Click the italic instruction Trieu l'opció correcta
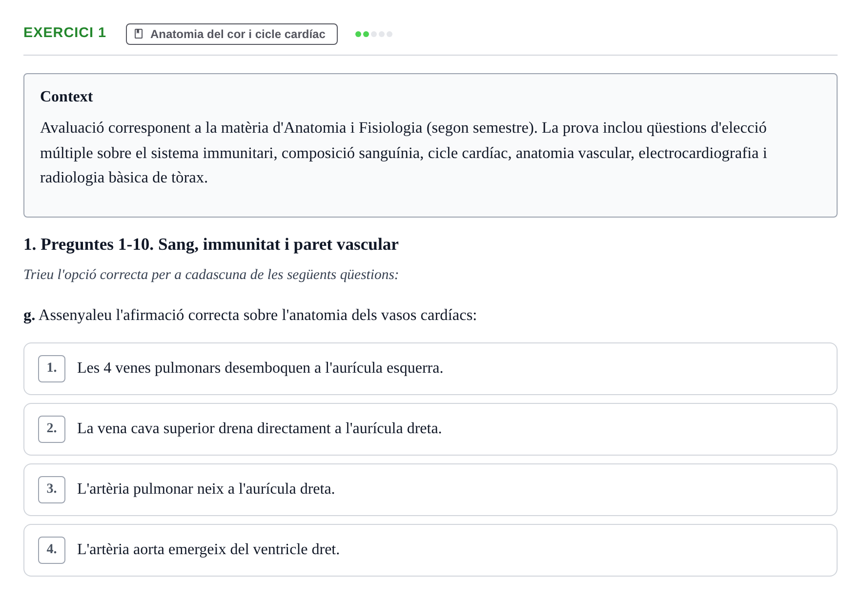The image size is (861, 600). [x=211, y=275]
